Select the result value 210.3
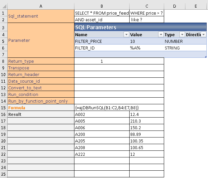Viewport: 208px width, 178px height. coord(146,121)
